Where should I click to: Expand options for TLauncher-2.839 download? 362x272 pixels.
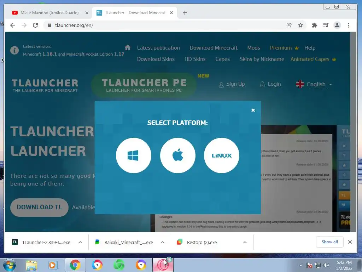tap(80, 242)
